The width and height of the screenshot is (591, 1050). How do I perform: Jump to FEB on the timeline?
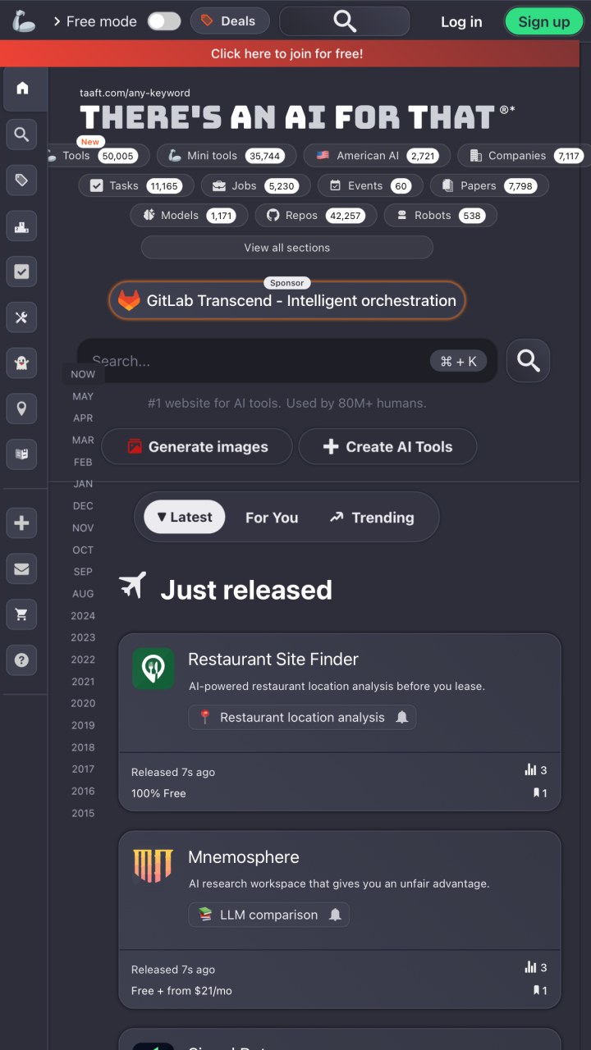tap(83, 462)
